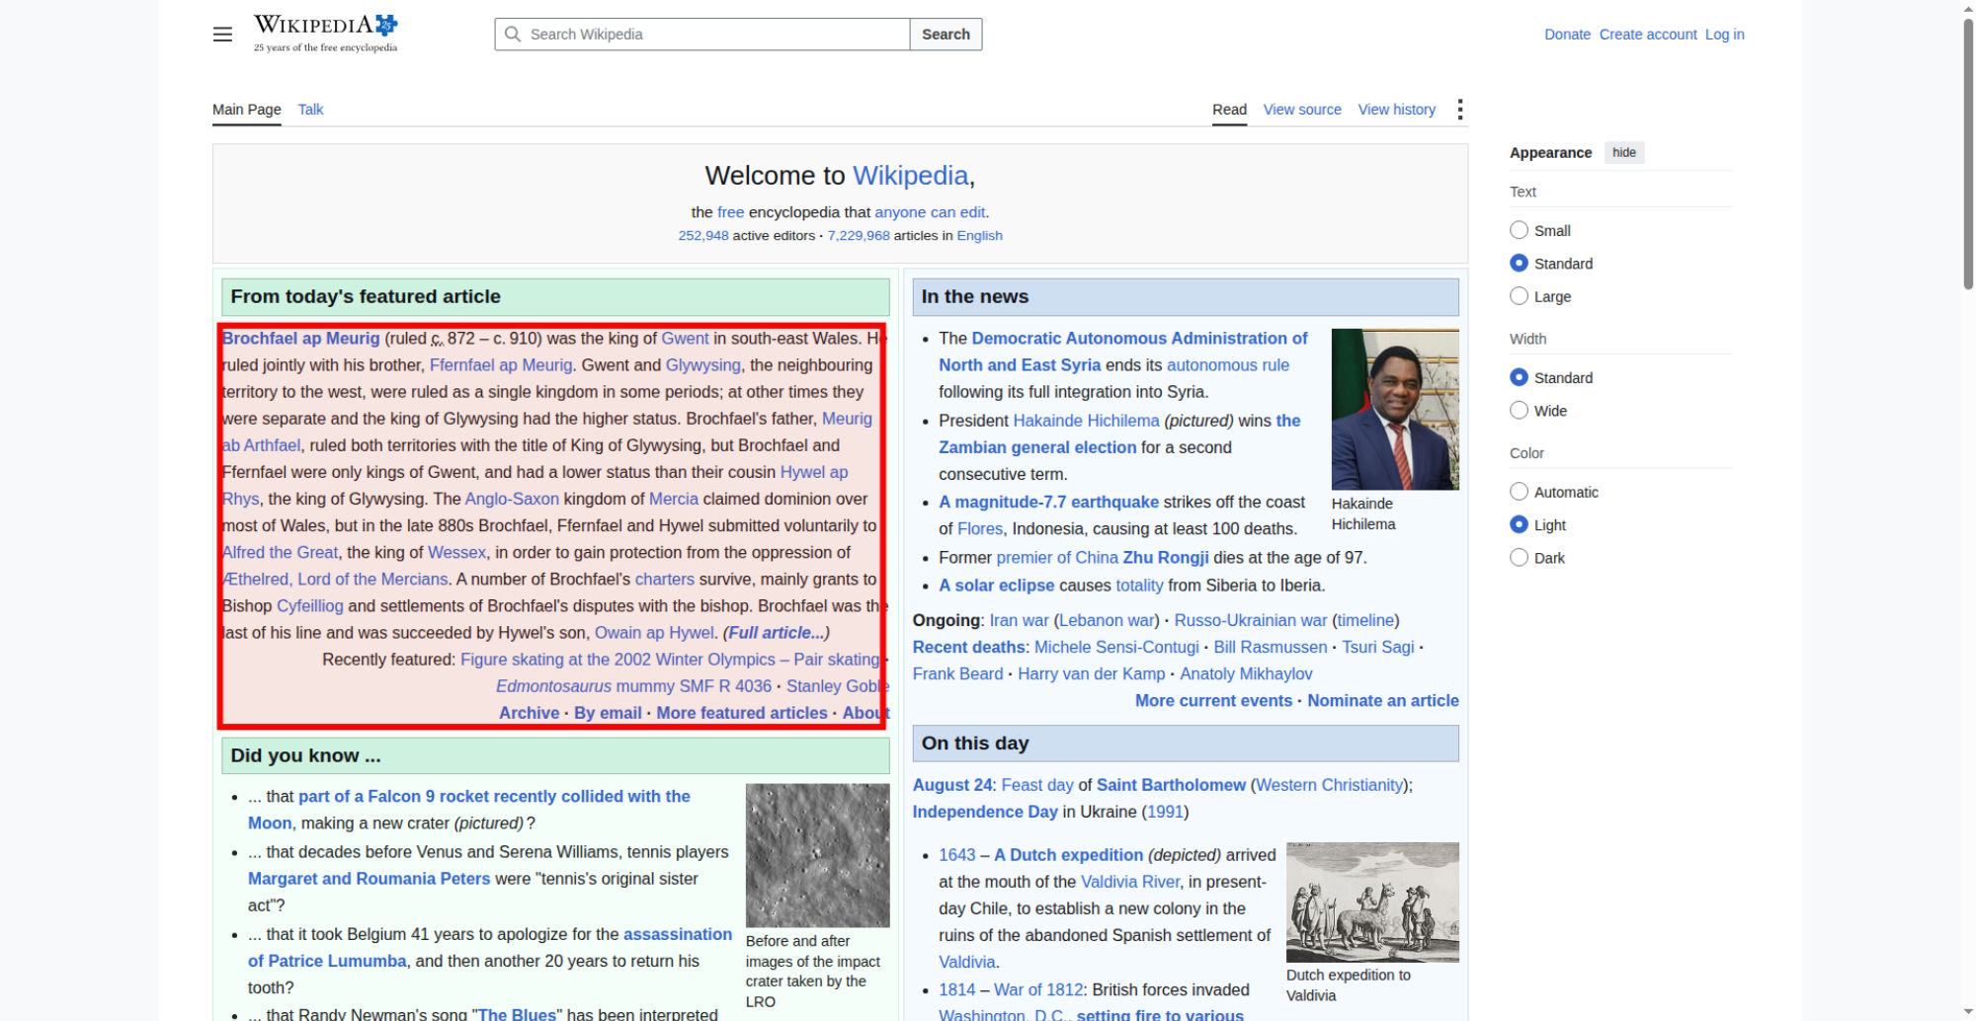Open the Dutch expedition to Valdivia engraving
The width and height of the screenshot is (1976, 1021).
(x=1372, y=903)
